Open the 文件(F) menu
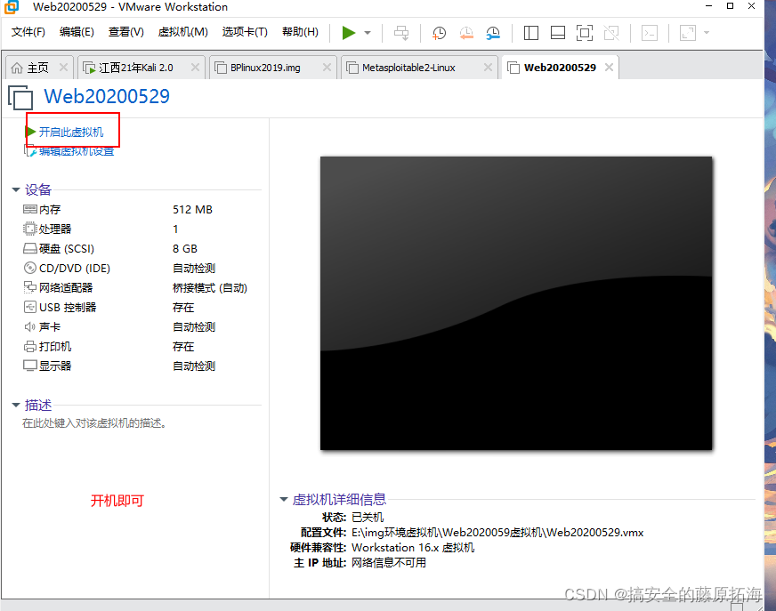 [28, 32]
